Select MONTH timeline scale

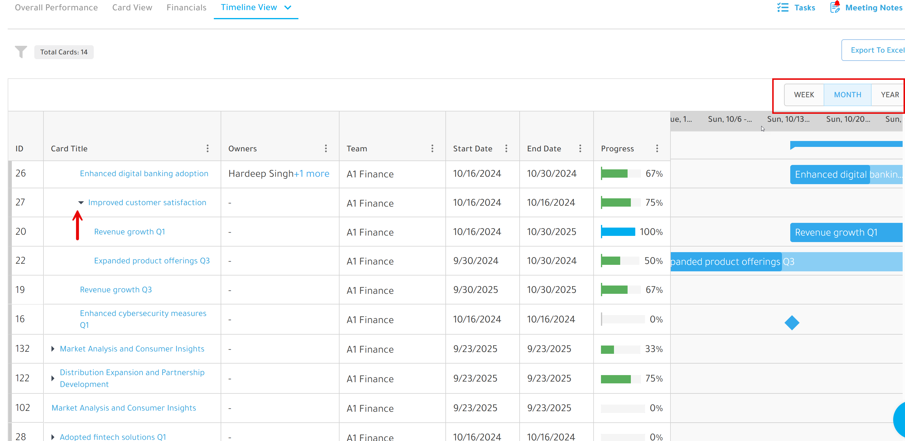coord(847,95)
